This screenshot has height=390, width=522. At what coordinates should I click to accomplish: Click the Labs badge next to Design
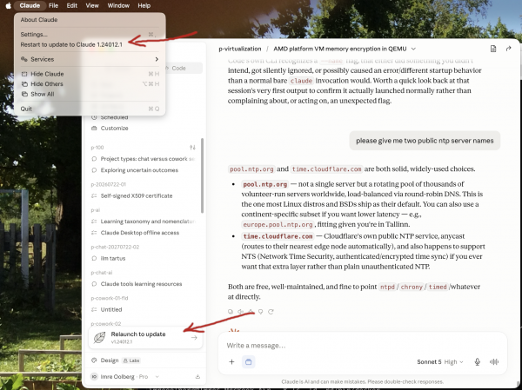coord(130,360)
